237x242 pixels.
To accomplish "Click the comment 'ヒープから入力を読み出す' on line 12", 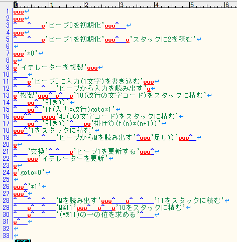I will point(101,89).
